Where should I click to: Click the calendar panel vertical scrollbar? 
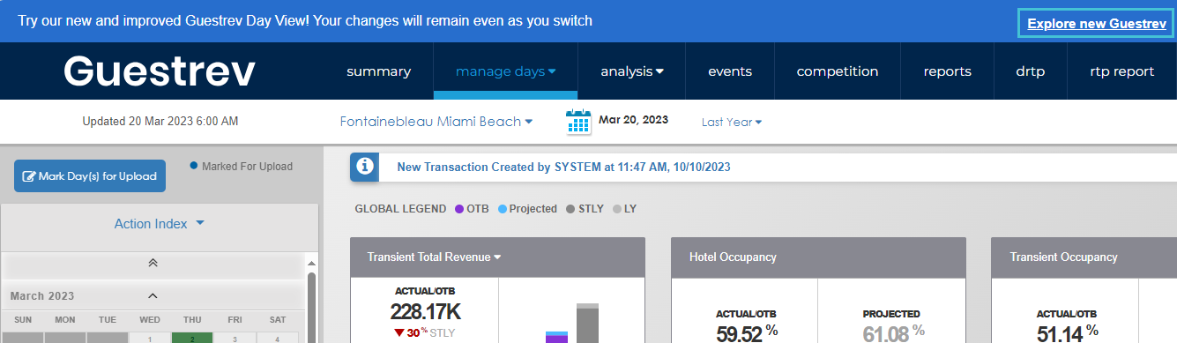point(311,300)
